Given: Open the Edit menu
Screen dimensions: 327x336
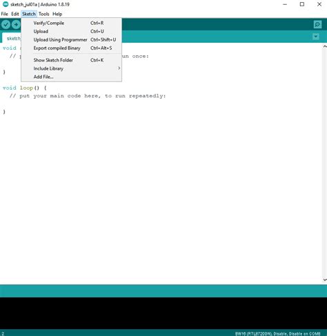Looking at the screenshot, I should (15, 14).
